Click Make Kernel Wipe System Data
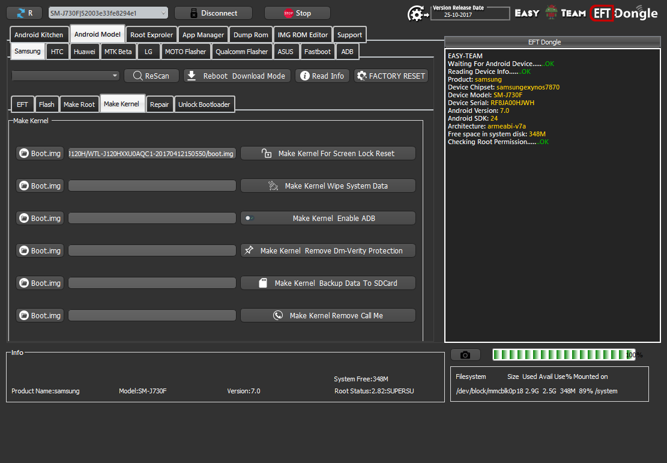This screenshot has height=463, width=667. coord(328,186)
